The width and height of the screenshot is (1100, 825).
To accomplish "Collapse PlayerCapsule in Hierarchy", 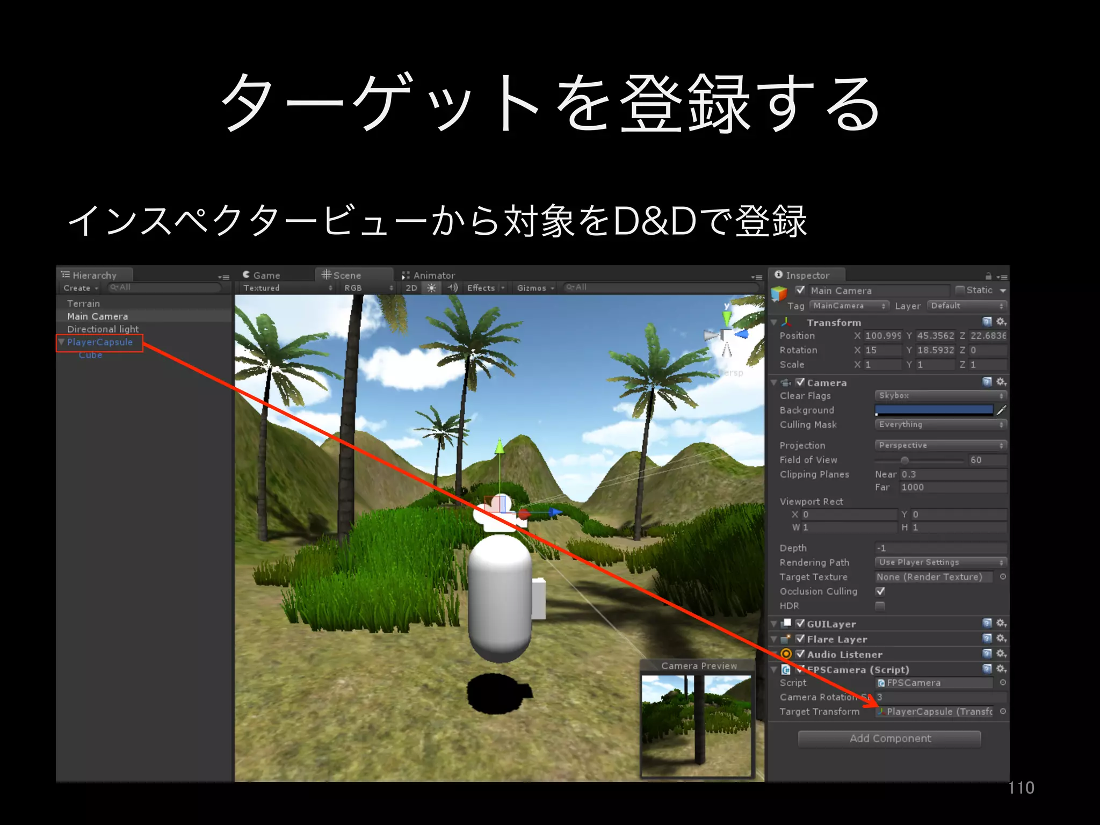I will [x=61, y=342].
